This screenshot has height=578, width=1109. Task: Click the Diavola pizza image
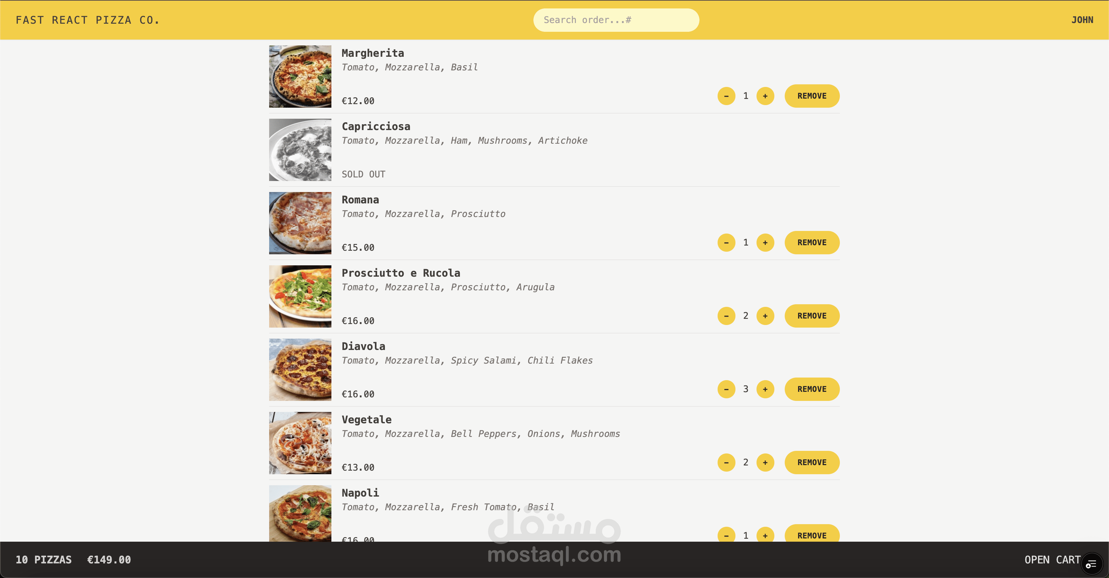coord(300,369)
